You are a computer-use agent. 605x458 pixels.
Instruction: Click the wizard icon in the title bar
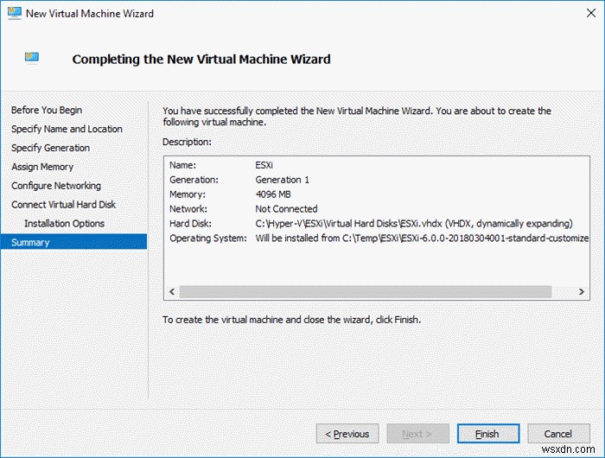pyautogui.click(x=15, y=13)
